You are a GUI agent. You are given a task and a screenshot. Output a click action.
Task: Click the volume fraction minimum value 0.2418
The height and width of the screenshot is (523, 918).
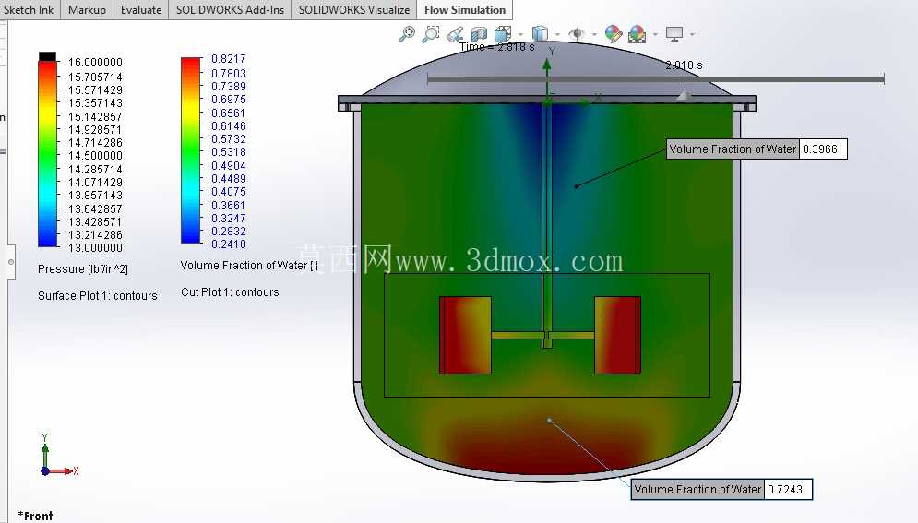tap(228, 244)
